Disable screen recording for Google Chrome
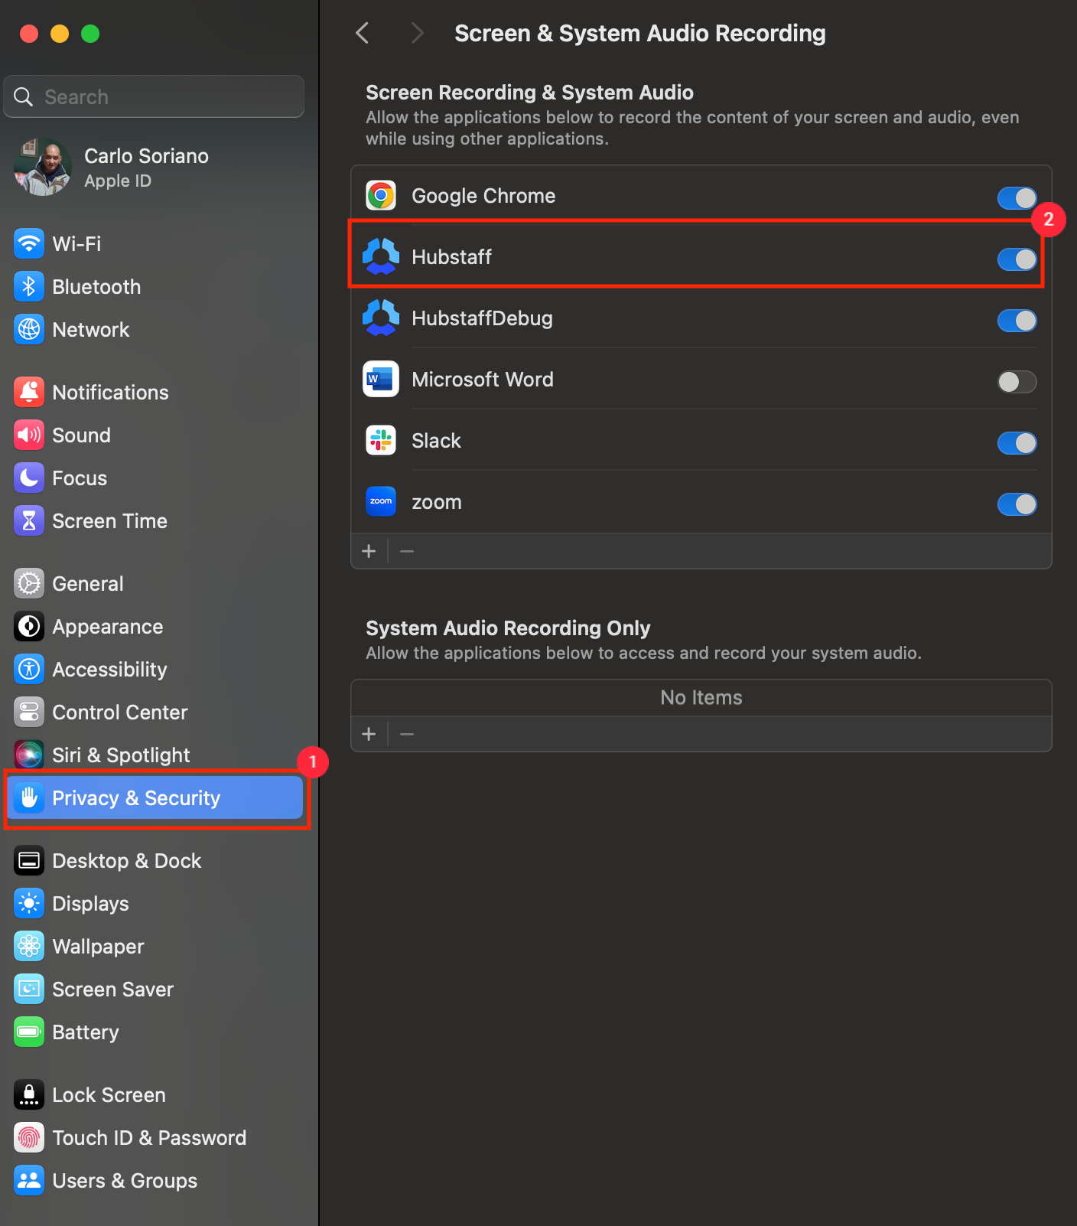Viewport: 1077px width, 1226px height. coord(1017,198)
